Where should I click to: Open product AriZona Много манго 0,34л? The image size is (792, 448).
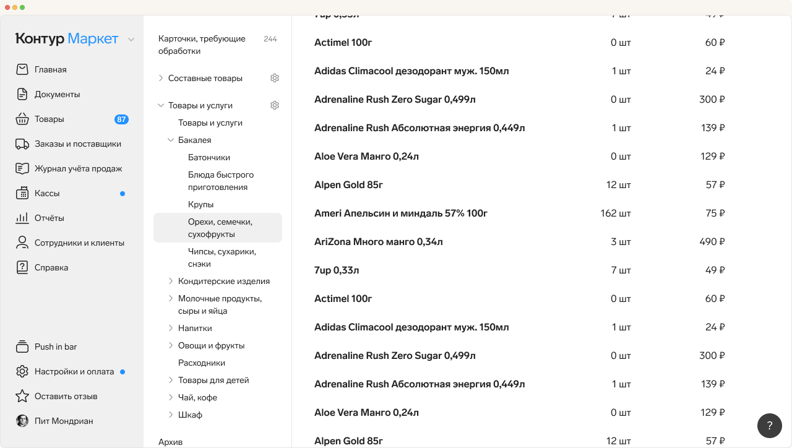coord(379,242)
